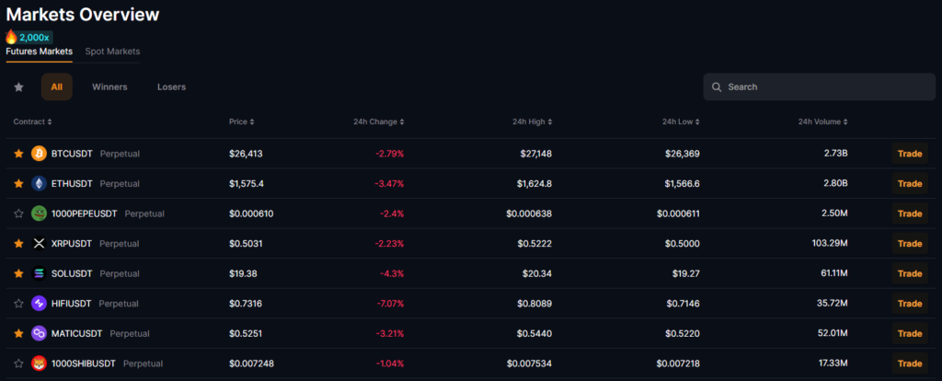942x381 pixels.
Task: Unfavorite BTCUSDT using its star
Action: click(18, 154)
